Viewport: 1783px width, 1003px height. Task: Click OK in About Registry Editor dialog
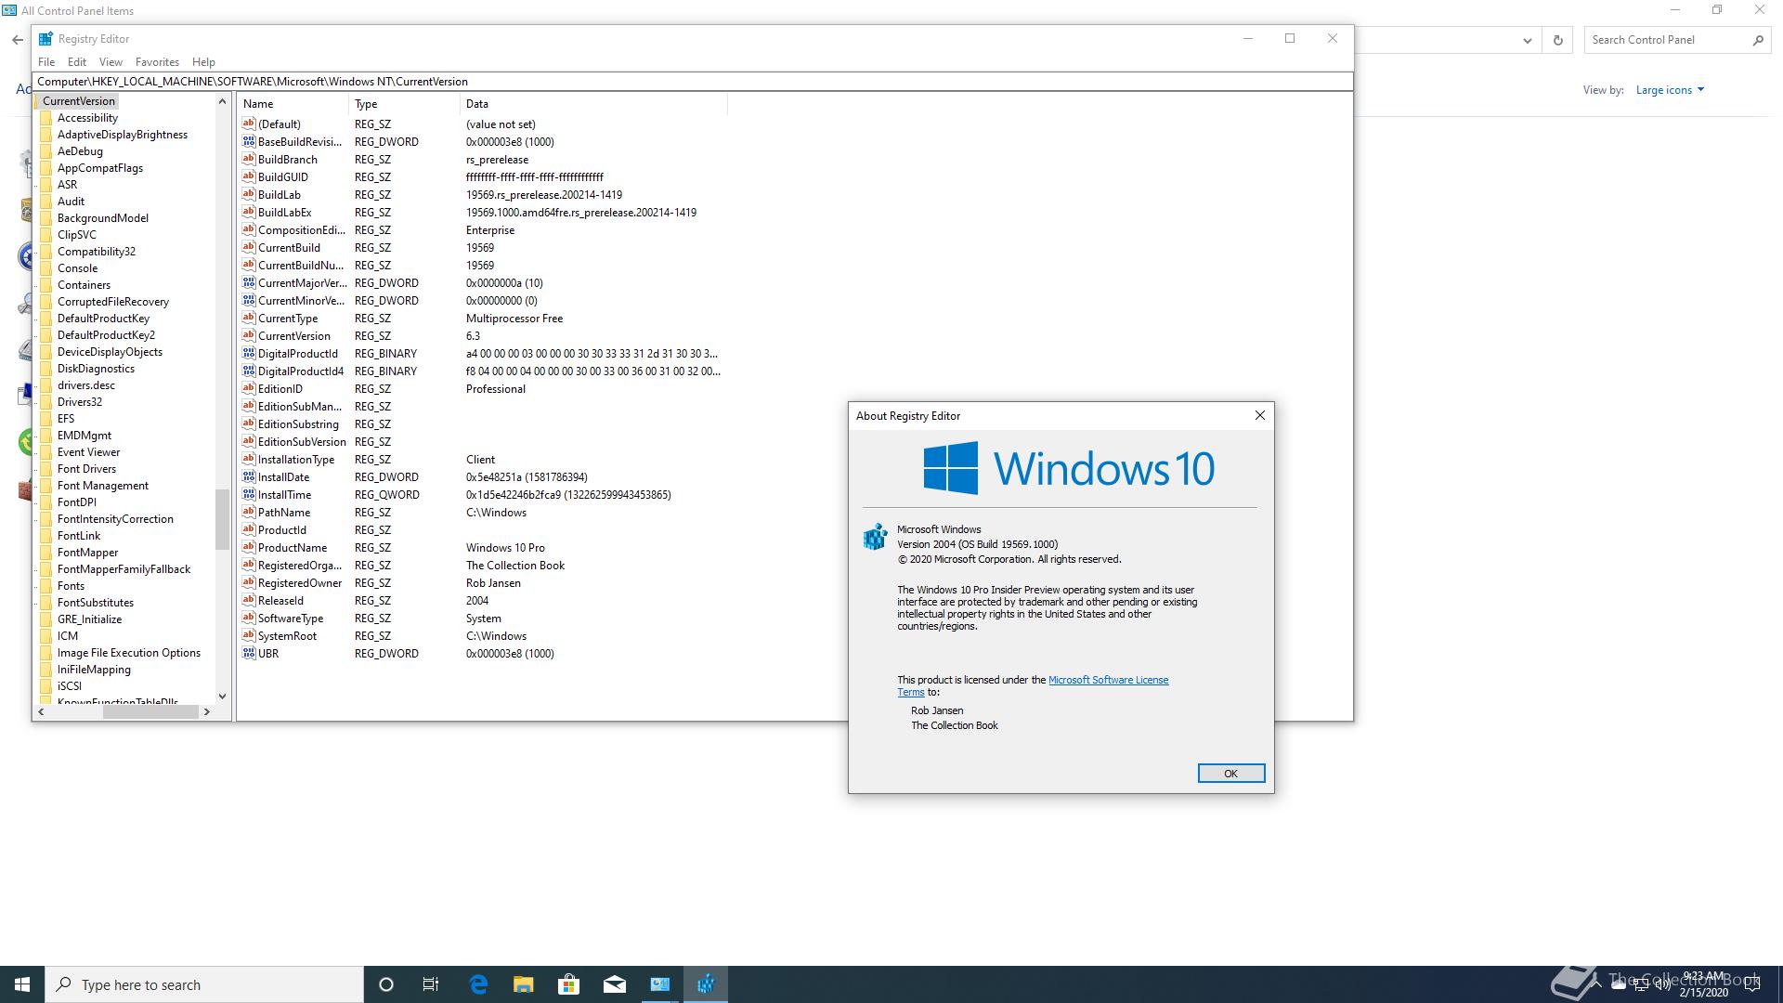(1230, 774)
